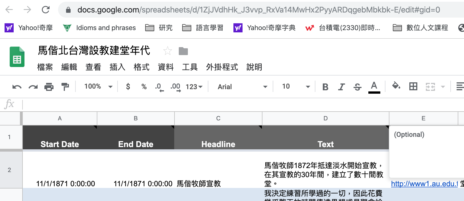Decrease decimal places
The image size is (464, 201).
coord(159,87)
